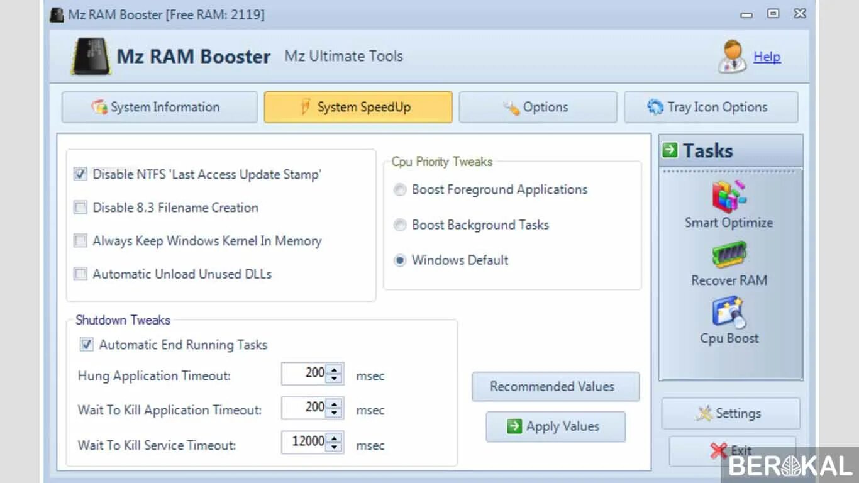Click the Apply Values button
Image resolution: width=859 pixels, height=483 pixels.
coord(556,426)
